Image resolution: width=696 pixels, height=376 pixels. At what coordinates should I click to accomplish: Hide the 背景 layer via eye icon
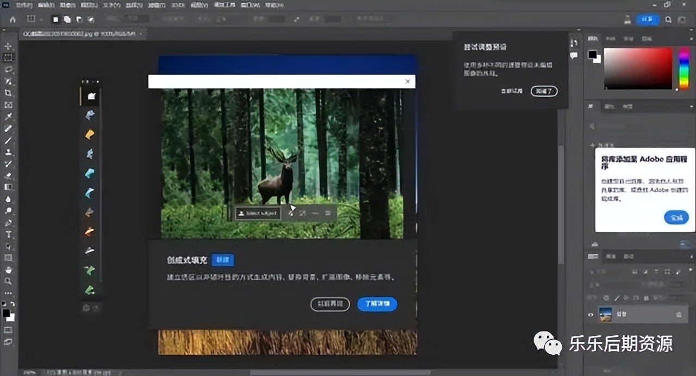click(591, 314)
